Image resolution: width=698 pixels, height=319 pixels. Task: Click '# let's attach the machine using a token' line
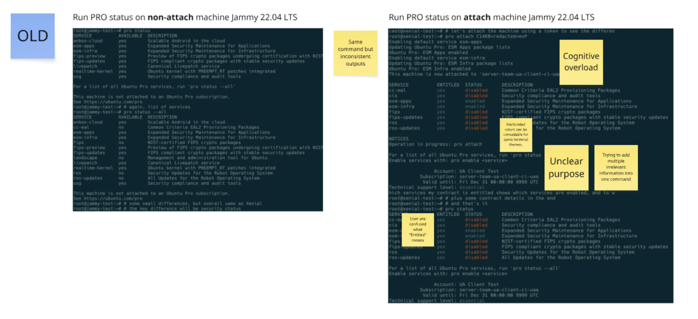[502, 31]
